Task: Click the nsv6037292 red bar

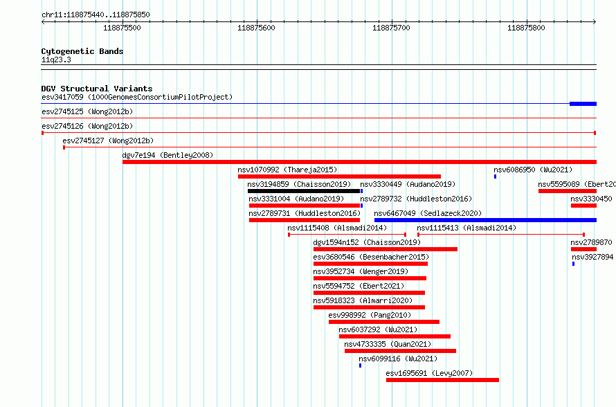Action: pos(395,336)
